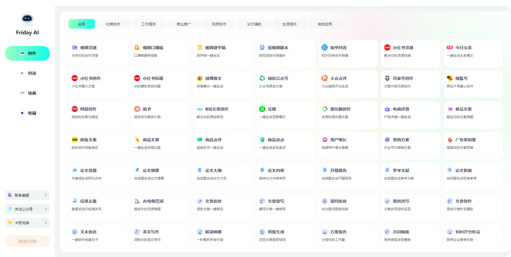The image size is (511, 257).
Task: Click the Friday AI robot logo
Action: pos(27,18)
